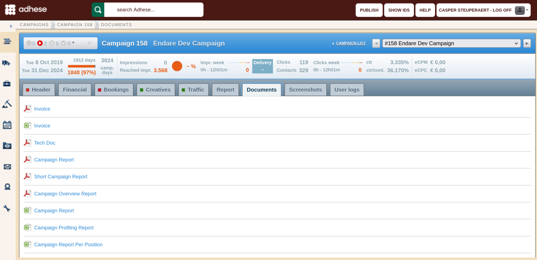Open the Campaign Overview Report link
This screenshot has width=537, height=260.
(x=65, y=194)
